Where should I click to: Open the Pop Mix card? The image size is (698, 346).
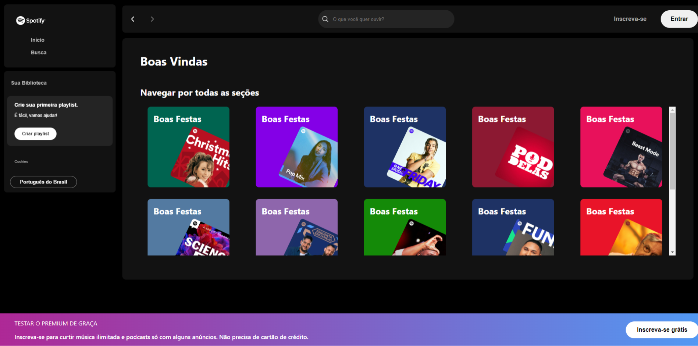click(296, 147)
